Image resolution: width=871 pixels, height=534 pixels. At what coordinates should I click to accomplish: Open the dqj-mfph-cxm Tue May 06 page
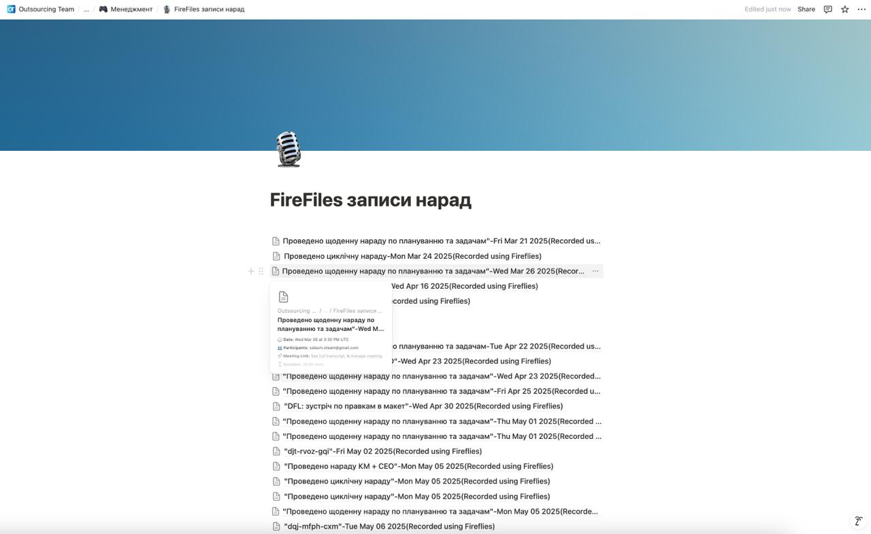coord(389,527)
